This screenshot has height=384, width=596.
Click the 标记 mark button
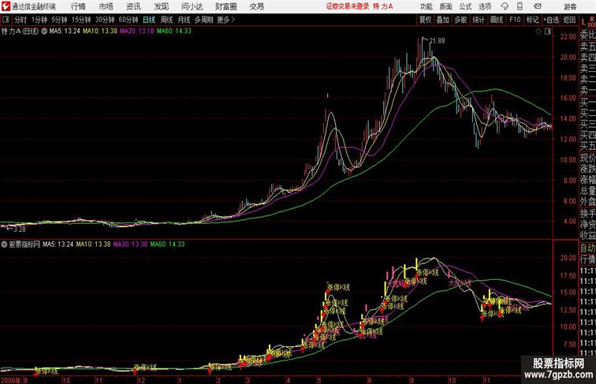tap(532, 20)
